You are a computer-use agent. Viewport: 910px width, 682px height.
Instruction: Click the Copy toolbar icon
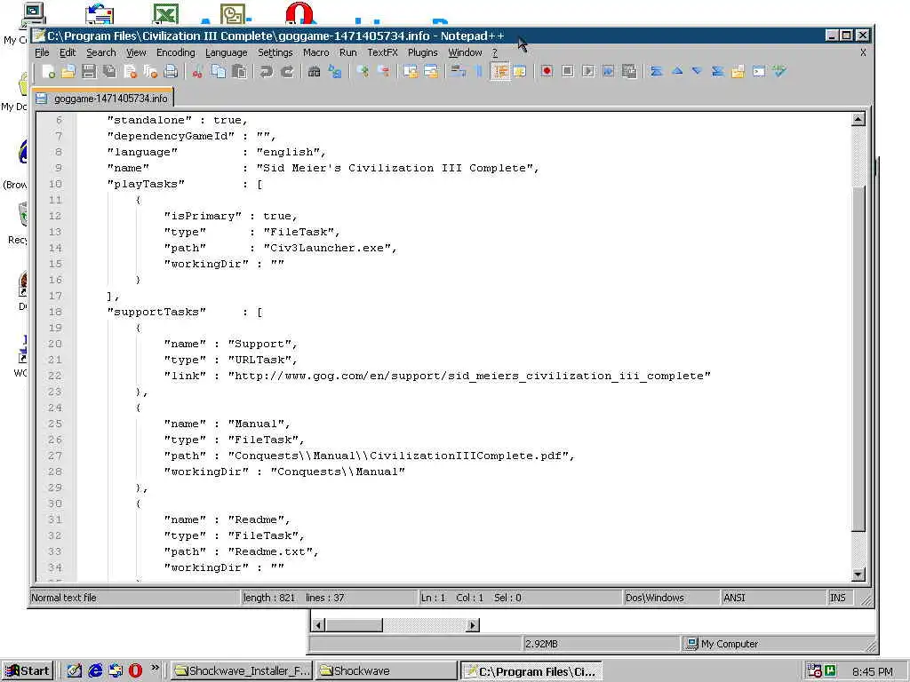pyautogui.click(x=219, y=71)
